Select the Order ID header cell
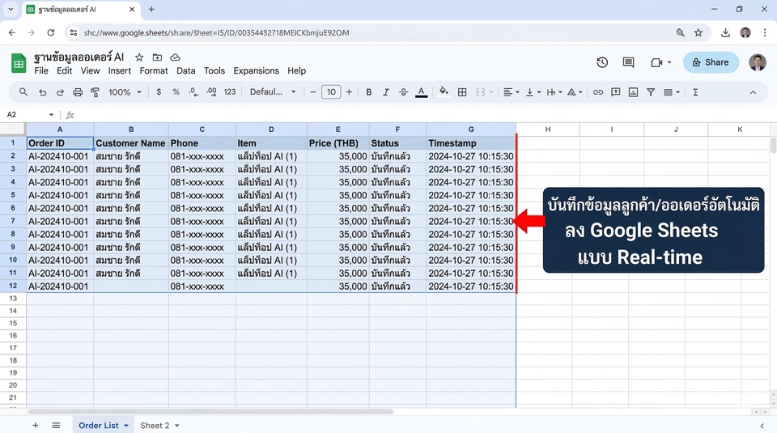The width and height of the screenshot is (777, 433). click(60, 143)
